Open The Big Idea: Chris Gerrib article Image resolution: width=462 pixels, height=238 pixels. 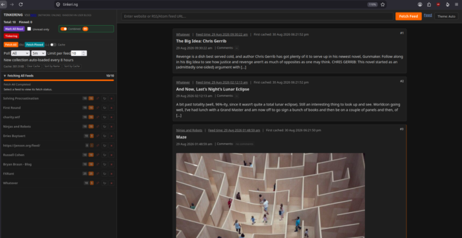click(x=201, y=41)
